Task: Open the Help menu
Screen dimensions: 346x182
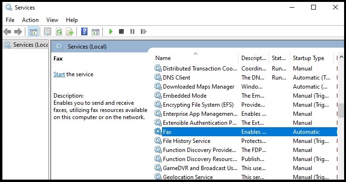Action: point(72,20)
